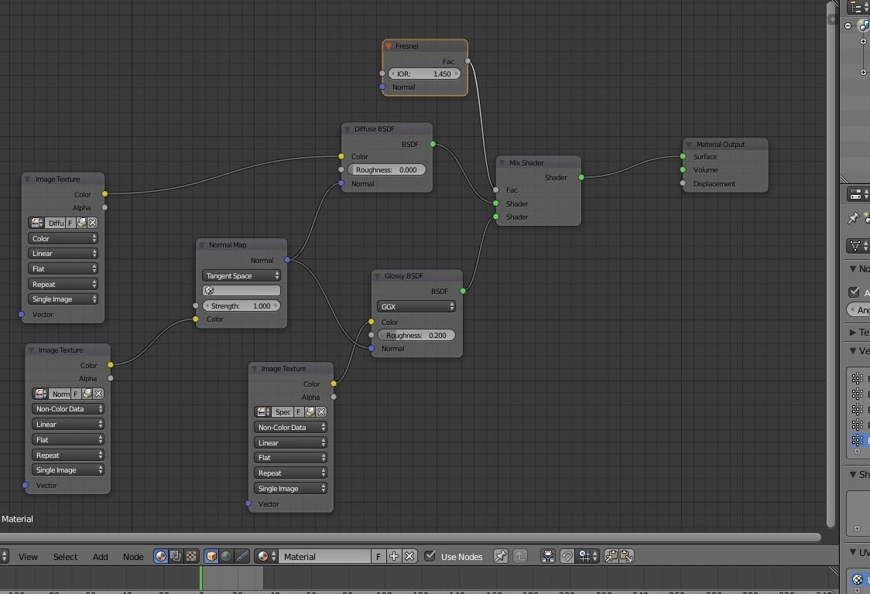870x594 pixels.
Task: Open image browse icon on Spec texture node
Action: coord(263,412)
